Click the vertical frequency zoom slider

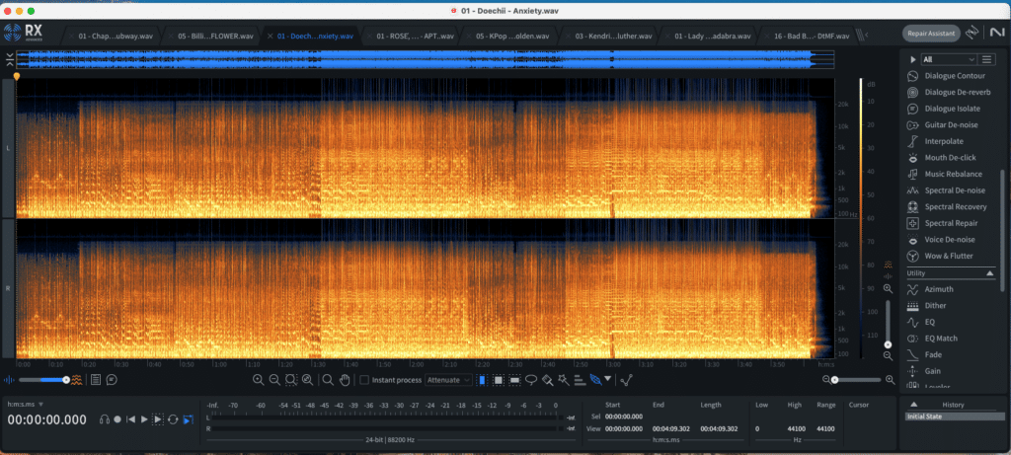888,322
